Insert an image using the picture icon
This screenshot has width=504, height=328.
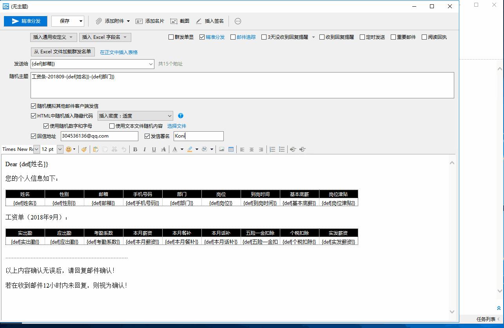click(x=222, y=149)
